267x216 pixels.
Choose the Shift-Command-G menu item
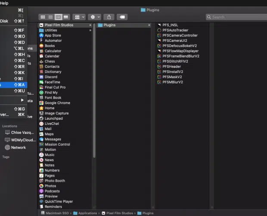(13, 109)
